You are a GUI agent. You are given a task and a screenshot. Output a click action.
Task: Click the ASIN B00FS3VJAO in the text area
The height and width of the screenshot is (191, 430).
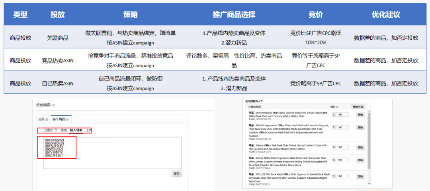[54, 149]
